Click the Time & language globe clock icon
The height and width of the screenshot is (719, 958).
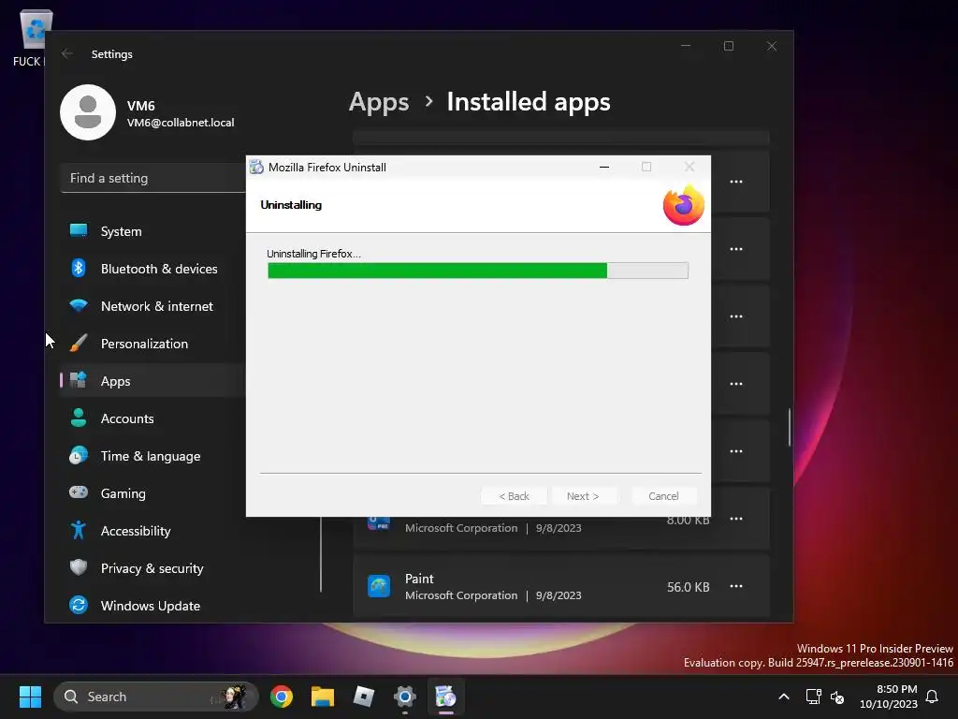[79, 456]
